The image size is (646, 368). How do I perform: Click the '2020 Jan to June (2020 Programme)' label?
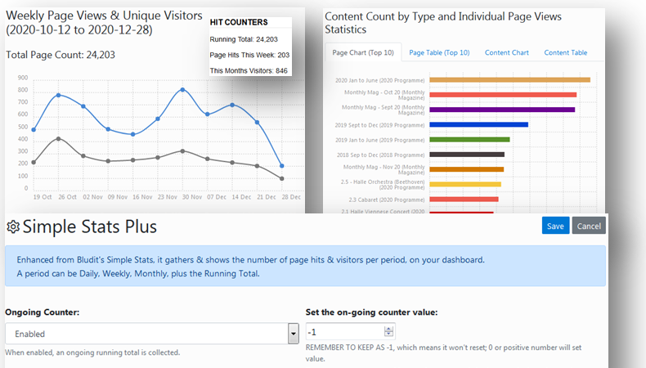click(x=379, y=80)
